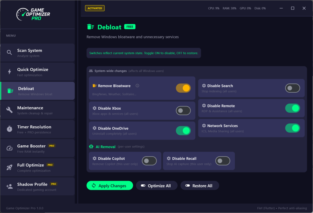Turn on the Disable Recall toggle
Viewport: 313px width, 213px height.
click(223, 161)
